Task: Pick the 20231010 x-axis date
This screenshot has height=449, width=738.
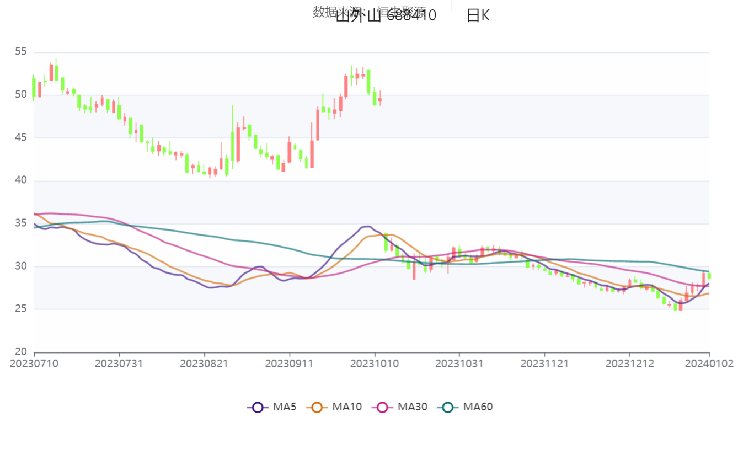Action: pos(375,364)
